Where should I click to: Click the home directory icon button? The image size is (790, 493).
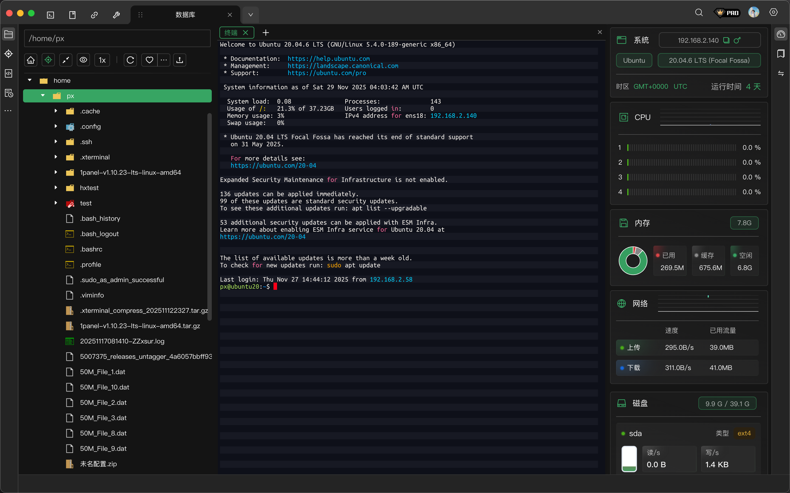pyautogui.click(x=31, y=60)
